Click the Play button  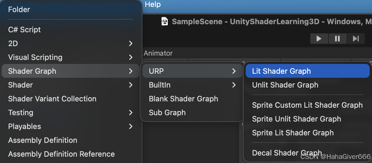(319, 39)
